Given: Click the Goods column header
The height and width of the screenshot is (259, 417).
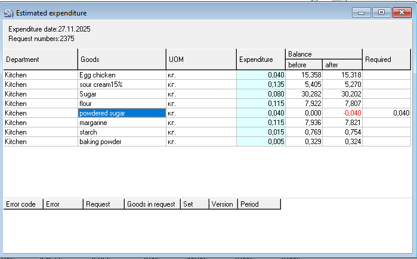Looking at the screenshot, I should tap(122, 60).
